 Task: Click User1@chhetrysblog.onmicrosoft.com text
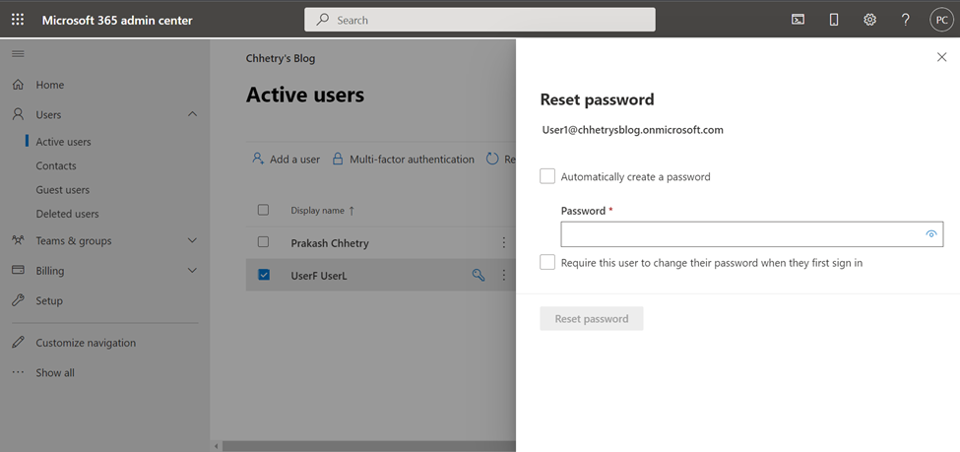[x=632, y=130]
